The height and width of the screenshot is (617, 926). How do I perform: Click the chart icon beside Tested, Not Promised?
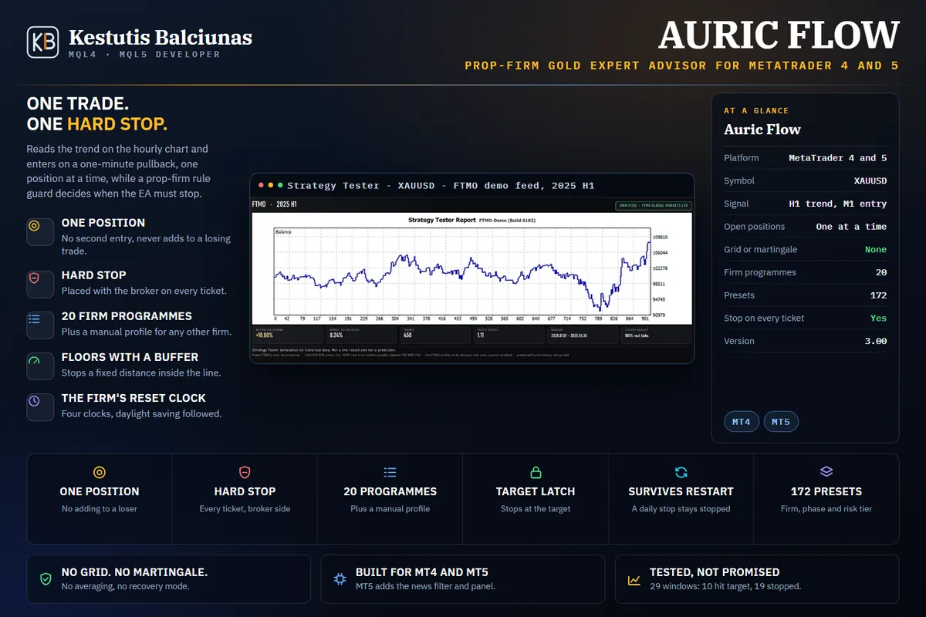634,579
